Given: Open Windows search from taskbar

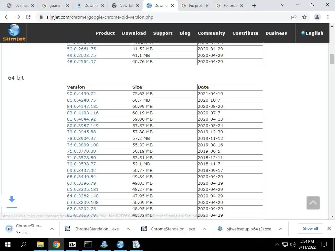Looking at the screenshot, I should coord(24,244).
